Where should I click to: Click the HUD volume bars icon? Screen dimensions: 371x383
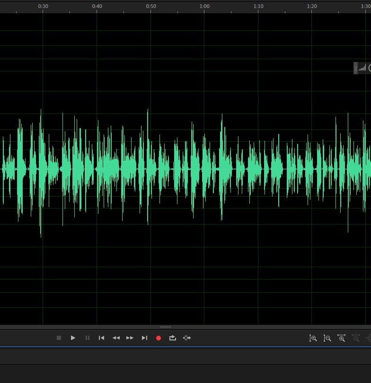pyautogui.click(x=362, y=68)
